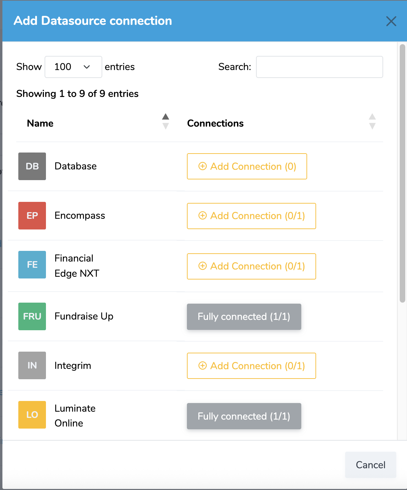Viewport: 407px width, 490px height.
Task: Add an Encompass connection
Action: tap(252, 216)
